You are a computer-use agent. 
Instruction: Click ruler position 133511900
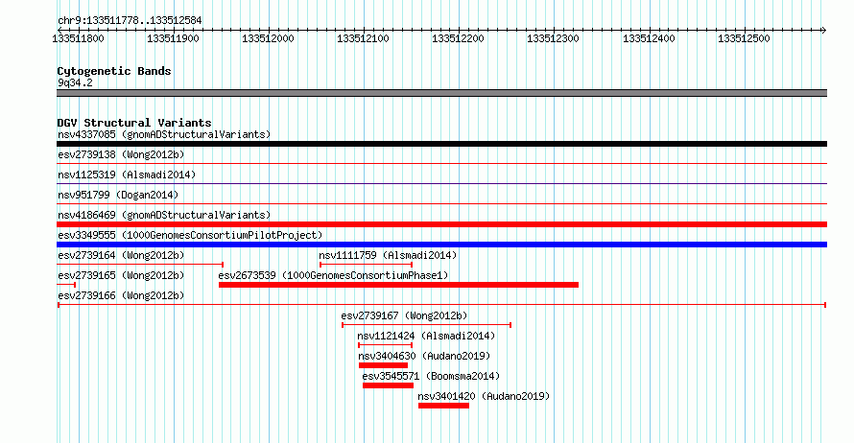[173, 38]
